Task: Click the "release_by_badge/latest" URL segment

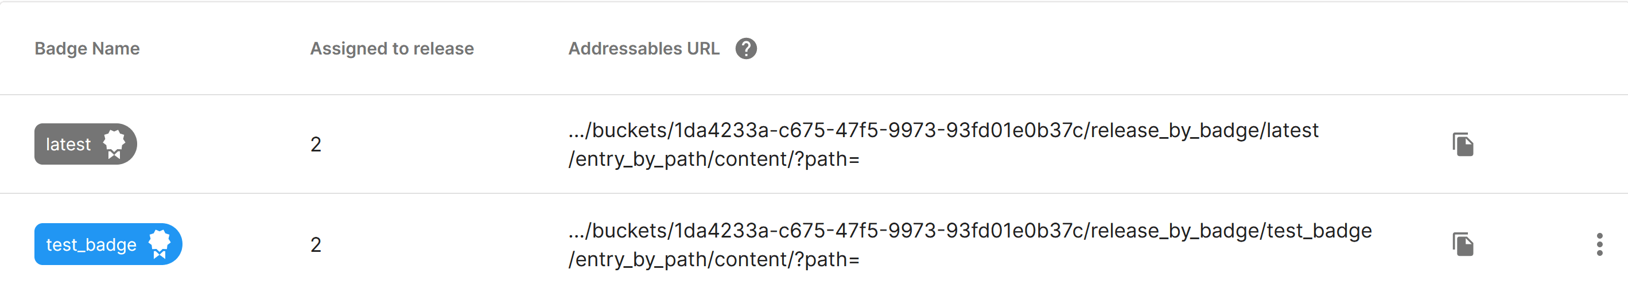Action: point(1205,131)
